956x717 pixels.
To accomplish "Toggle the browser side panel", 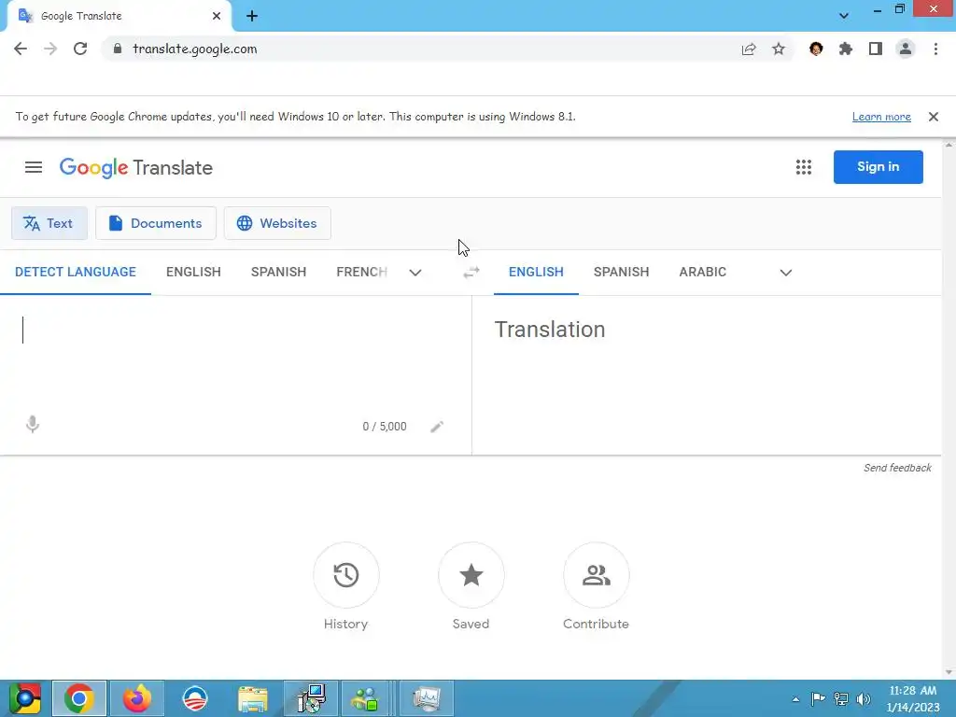I will coord(876,49).
